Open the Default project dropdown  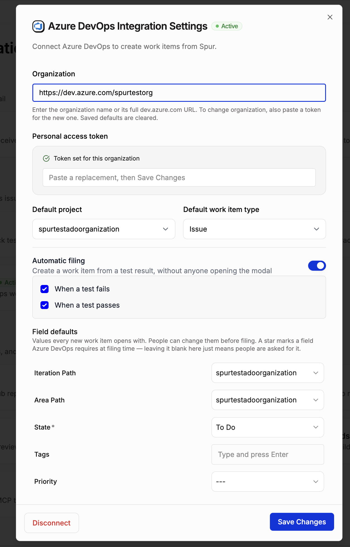[104, 229]
